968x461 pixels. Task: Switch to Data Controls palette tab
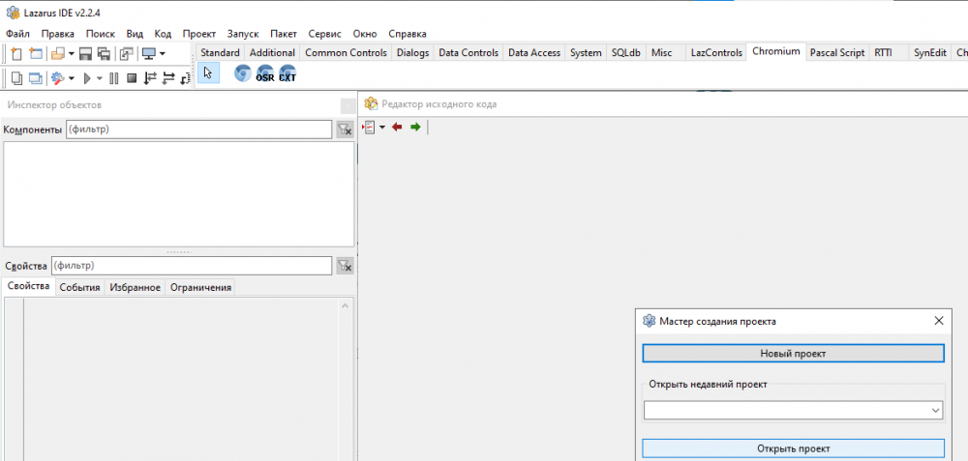[x=469, y=53]
